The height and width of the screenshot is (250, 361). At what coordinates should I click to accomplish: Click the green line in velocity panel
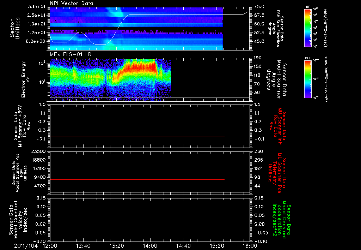click(x=150, y=224)
